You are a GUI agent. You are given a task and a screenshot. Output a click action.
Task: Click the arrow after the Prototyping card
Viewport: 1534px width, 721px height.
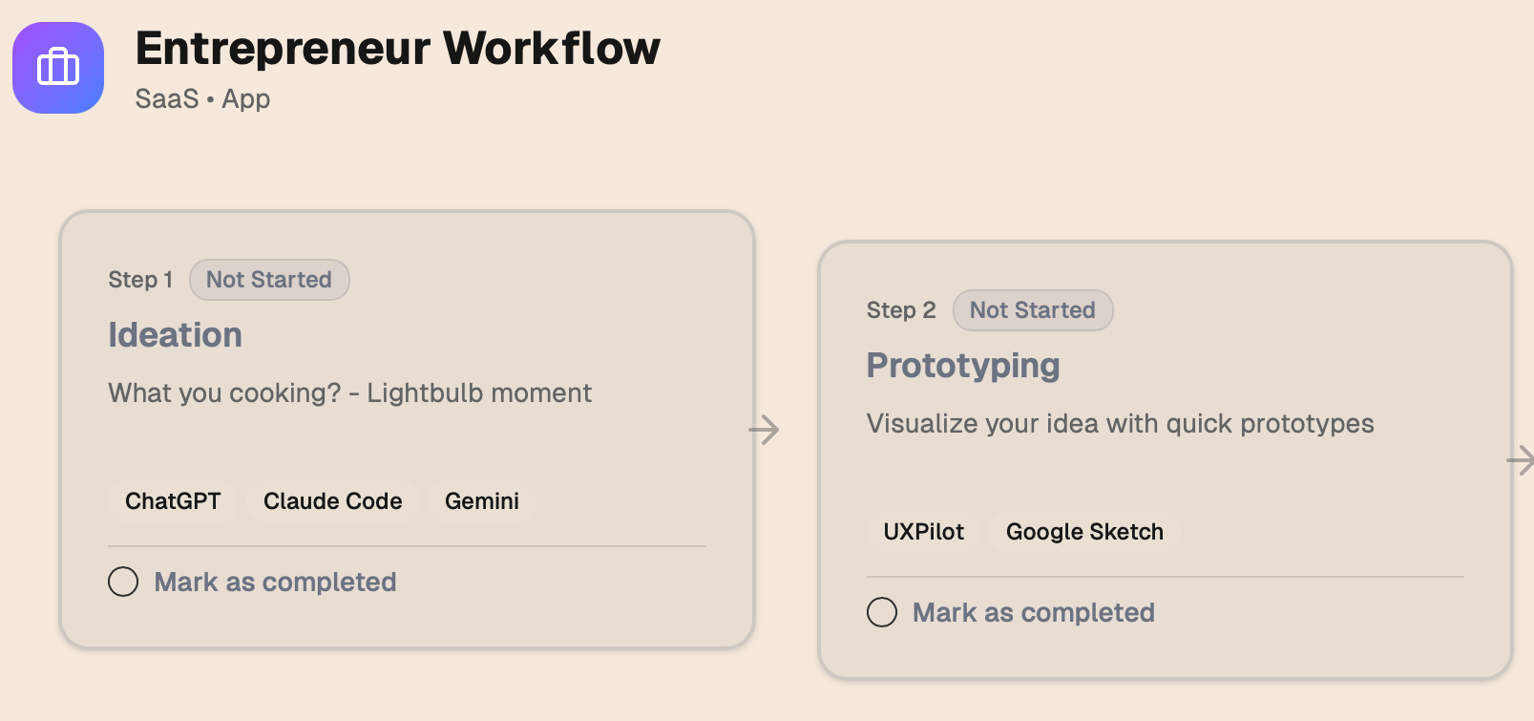tap(1520, 461)
